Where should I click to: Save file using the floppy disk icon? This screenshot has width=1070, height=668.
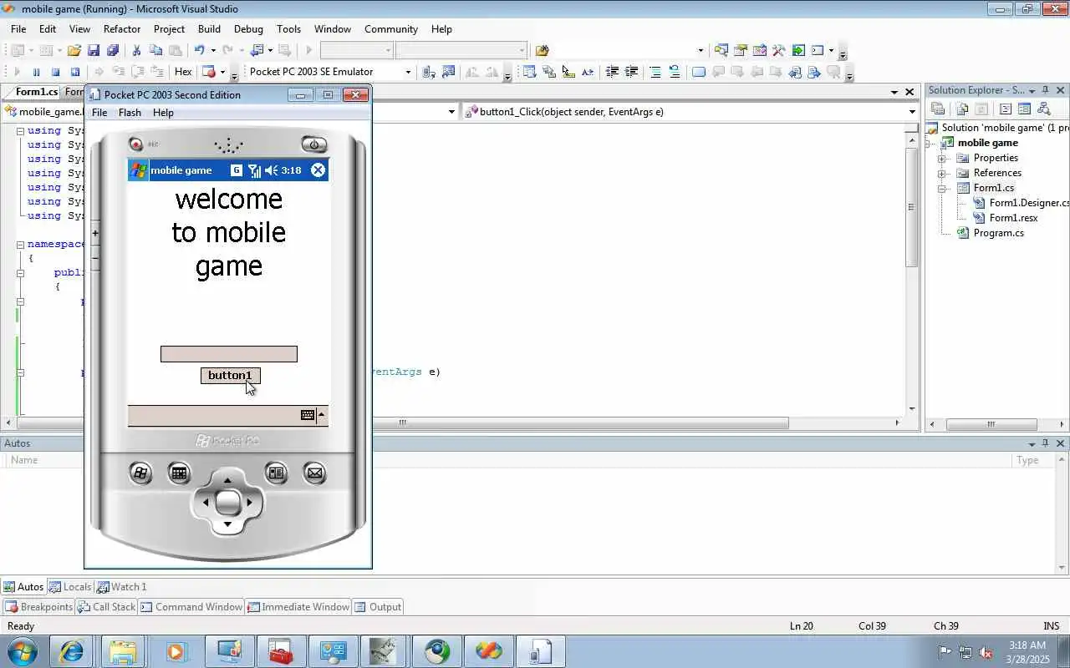point(94,51)
